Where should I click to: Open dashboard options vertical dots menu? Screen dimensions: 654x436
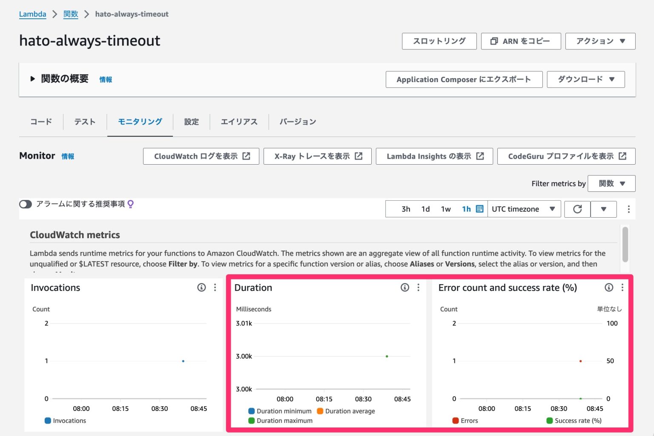[x=628, y=209]
